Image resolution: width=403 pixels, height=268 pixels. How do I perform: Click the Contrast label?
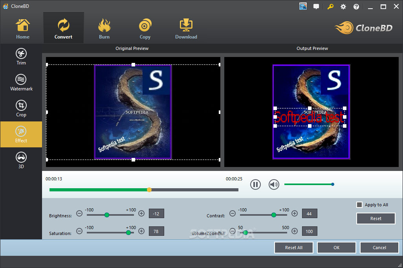(x=216, y=216)
